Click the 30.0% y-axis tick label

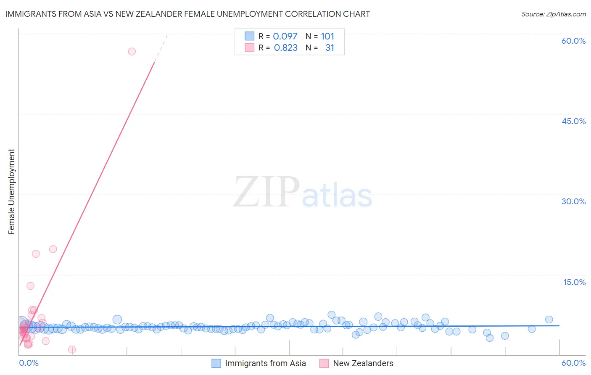pyautogui.click(x=573, y=201)
